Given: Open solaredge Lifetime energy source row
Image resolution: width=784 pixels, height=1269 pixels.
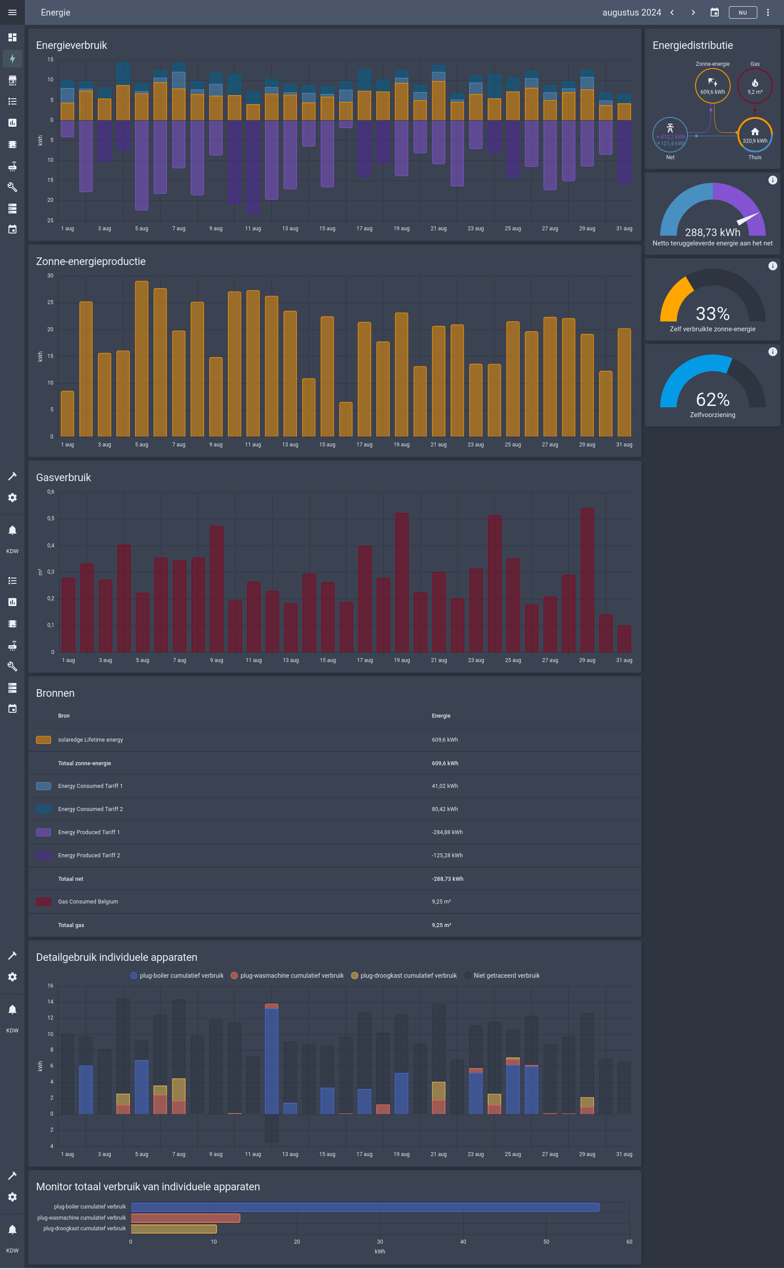Looking at the screenshot, I should pyautogui.click(x=91, y=739).
